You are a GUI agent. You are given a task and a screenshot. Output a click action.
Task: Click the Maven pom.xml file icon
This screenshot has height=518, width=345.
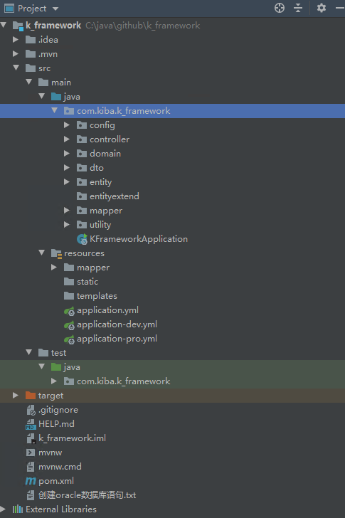pyautogui.click(x=31, y=481)
